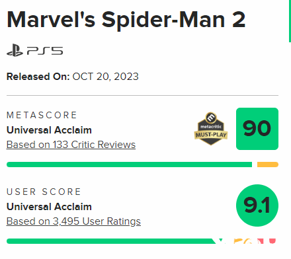
Task: Click the green positive critic reviews bar
Action: [129, 165]
